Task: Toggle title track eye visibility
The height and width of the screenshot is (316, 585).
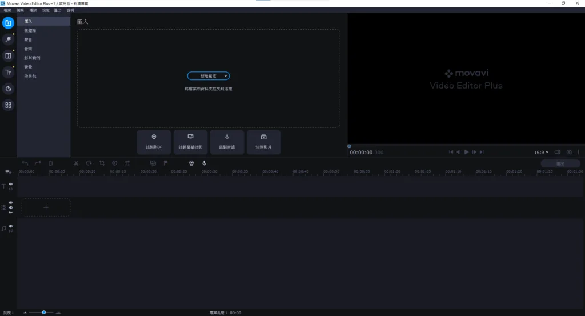Action: click(x=11, y=184)
